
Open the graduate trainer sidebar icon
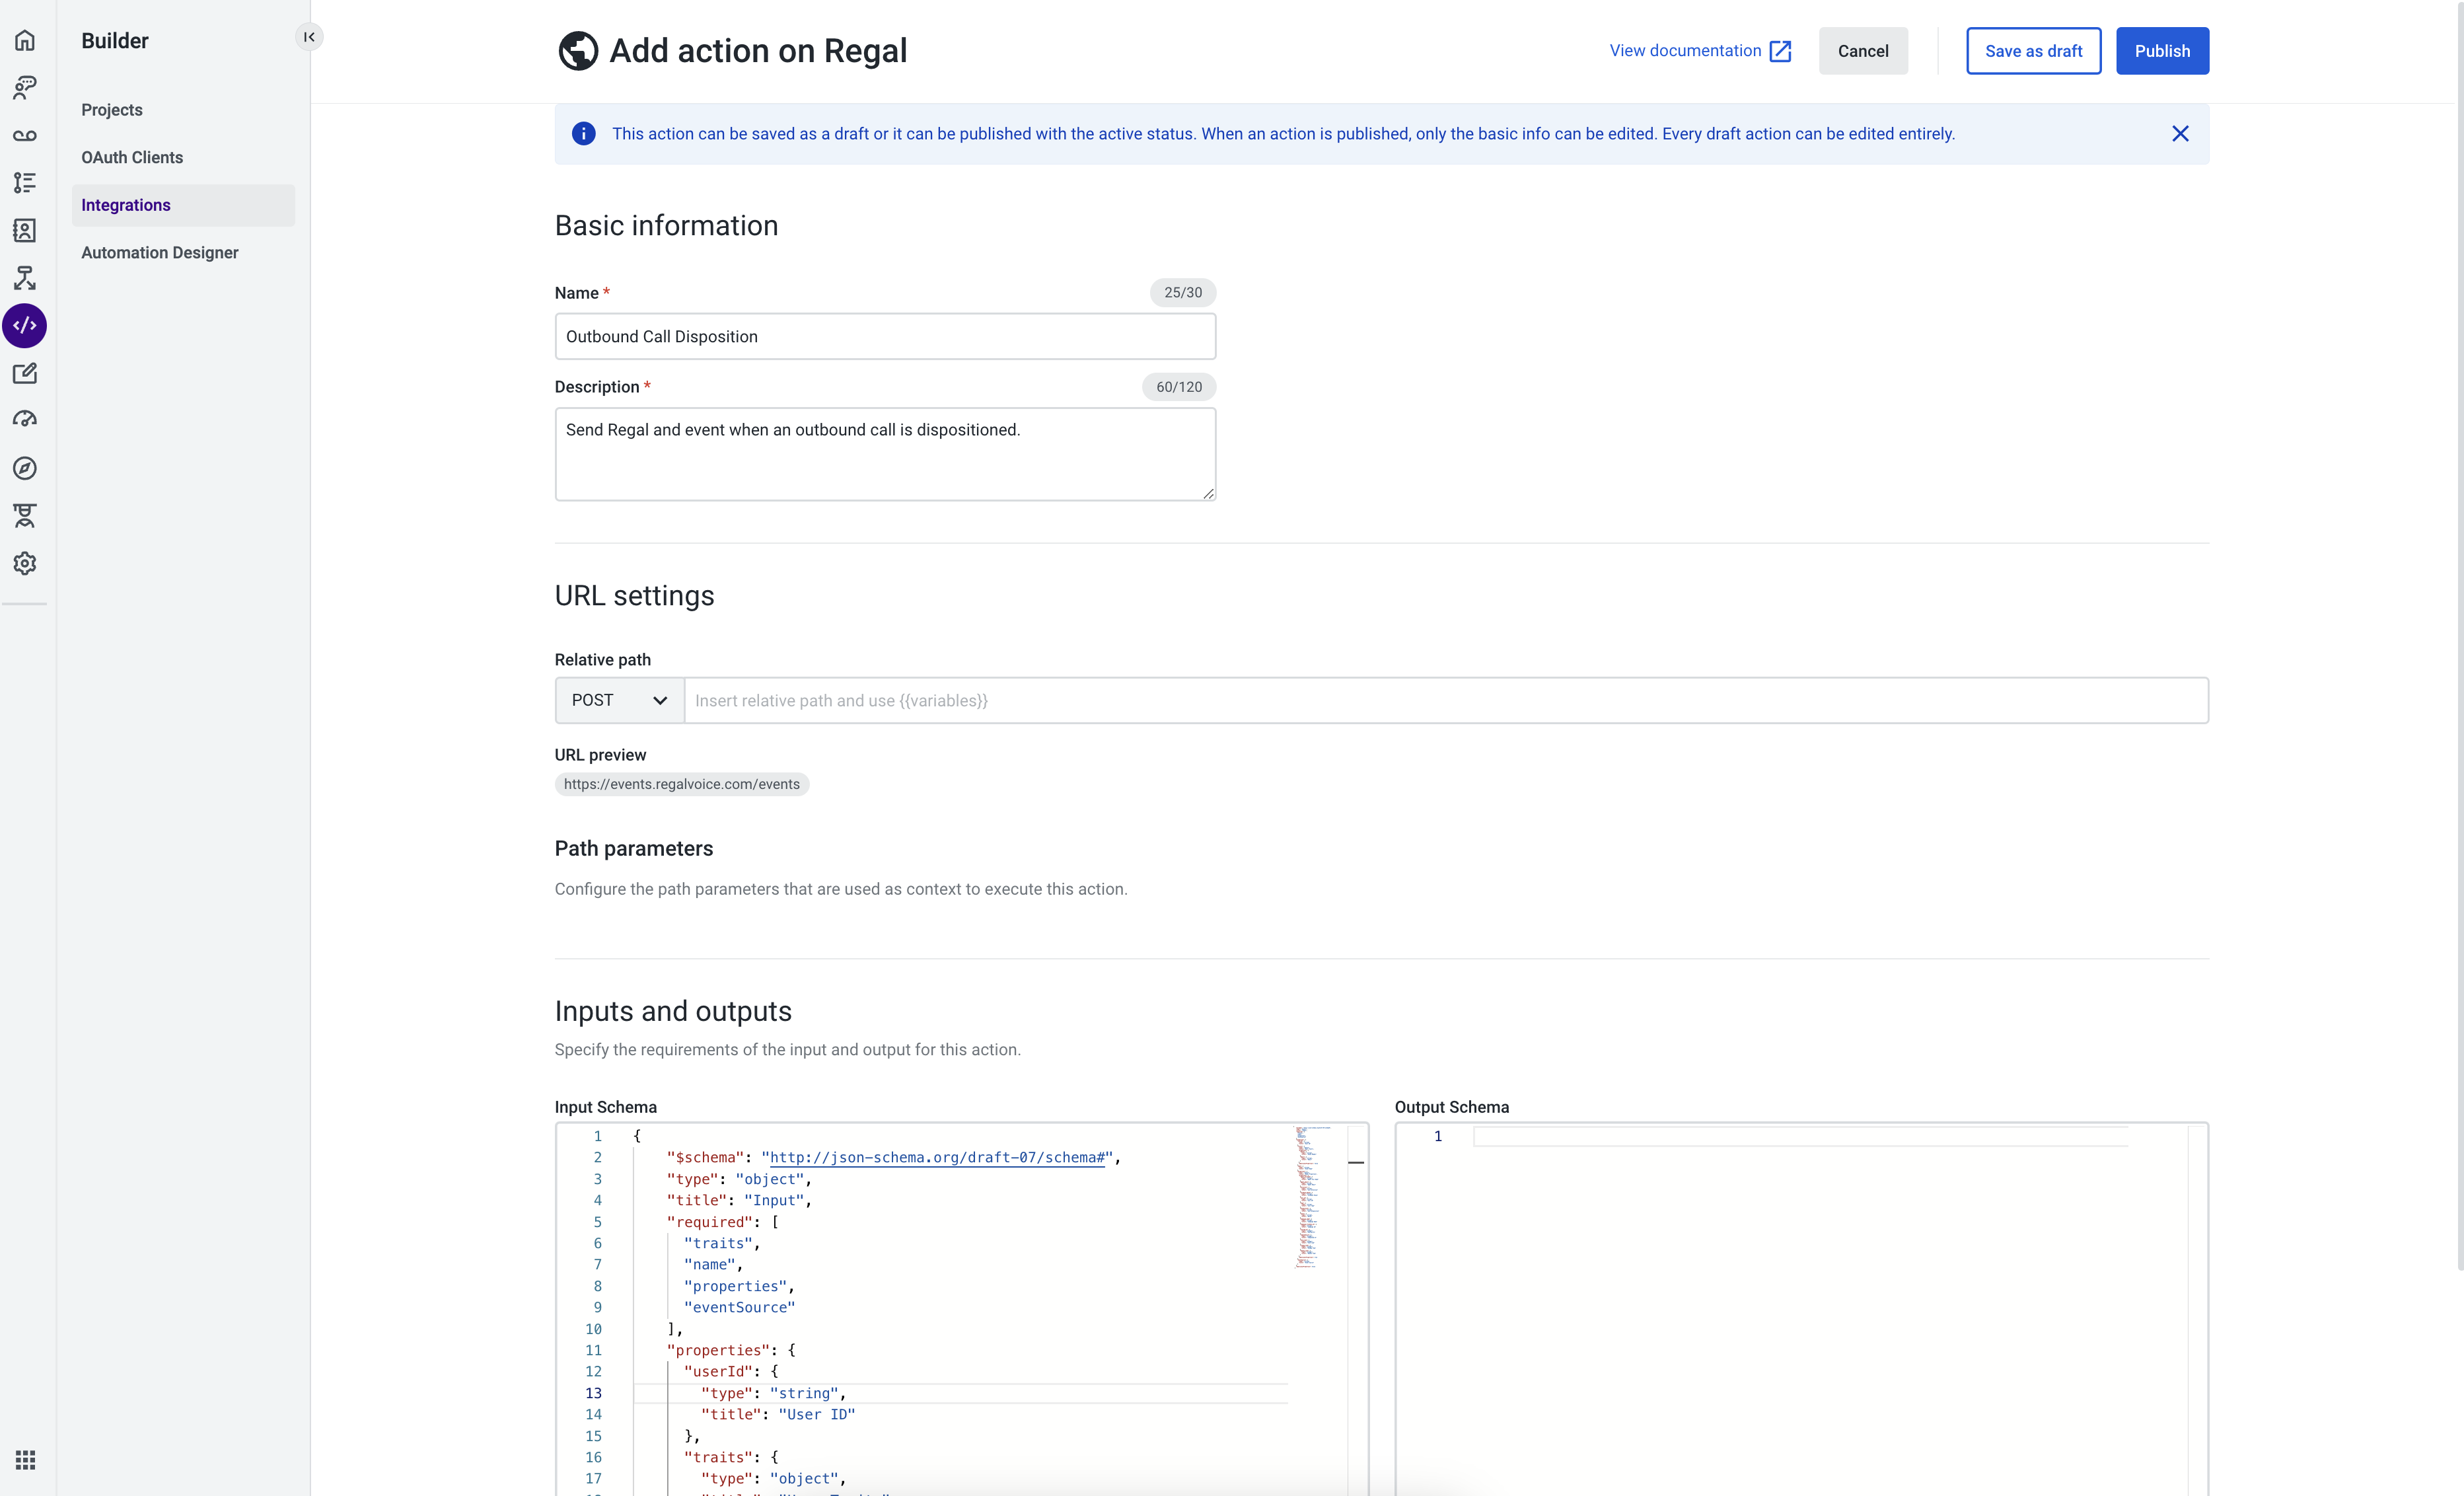point(25,516)
